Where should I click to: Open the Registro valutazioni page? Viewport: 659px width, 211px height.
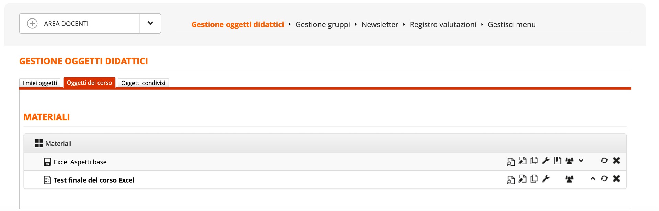click(443, 24)
